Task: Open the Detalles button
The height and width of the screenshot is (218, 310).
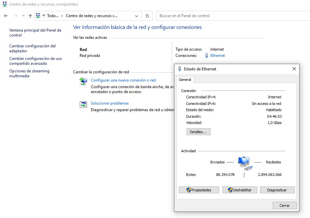Action: click(198, 132)
